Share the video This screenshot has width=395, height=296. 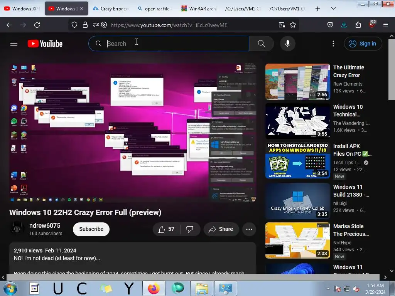[221, 229]
